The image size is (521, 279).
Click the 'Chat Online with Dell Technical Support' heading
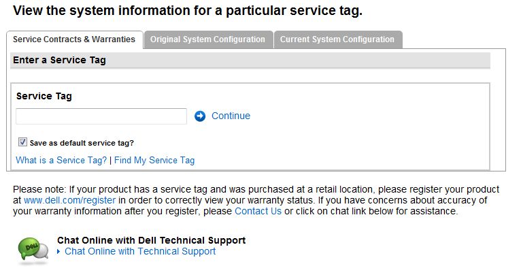[x=152, y=240]
